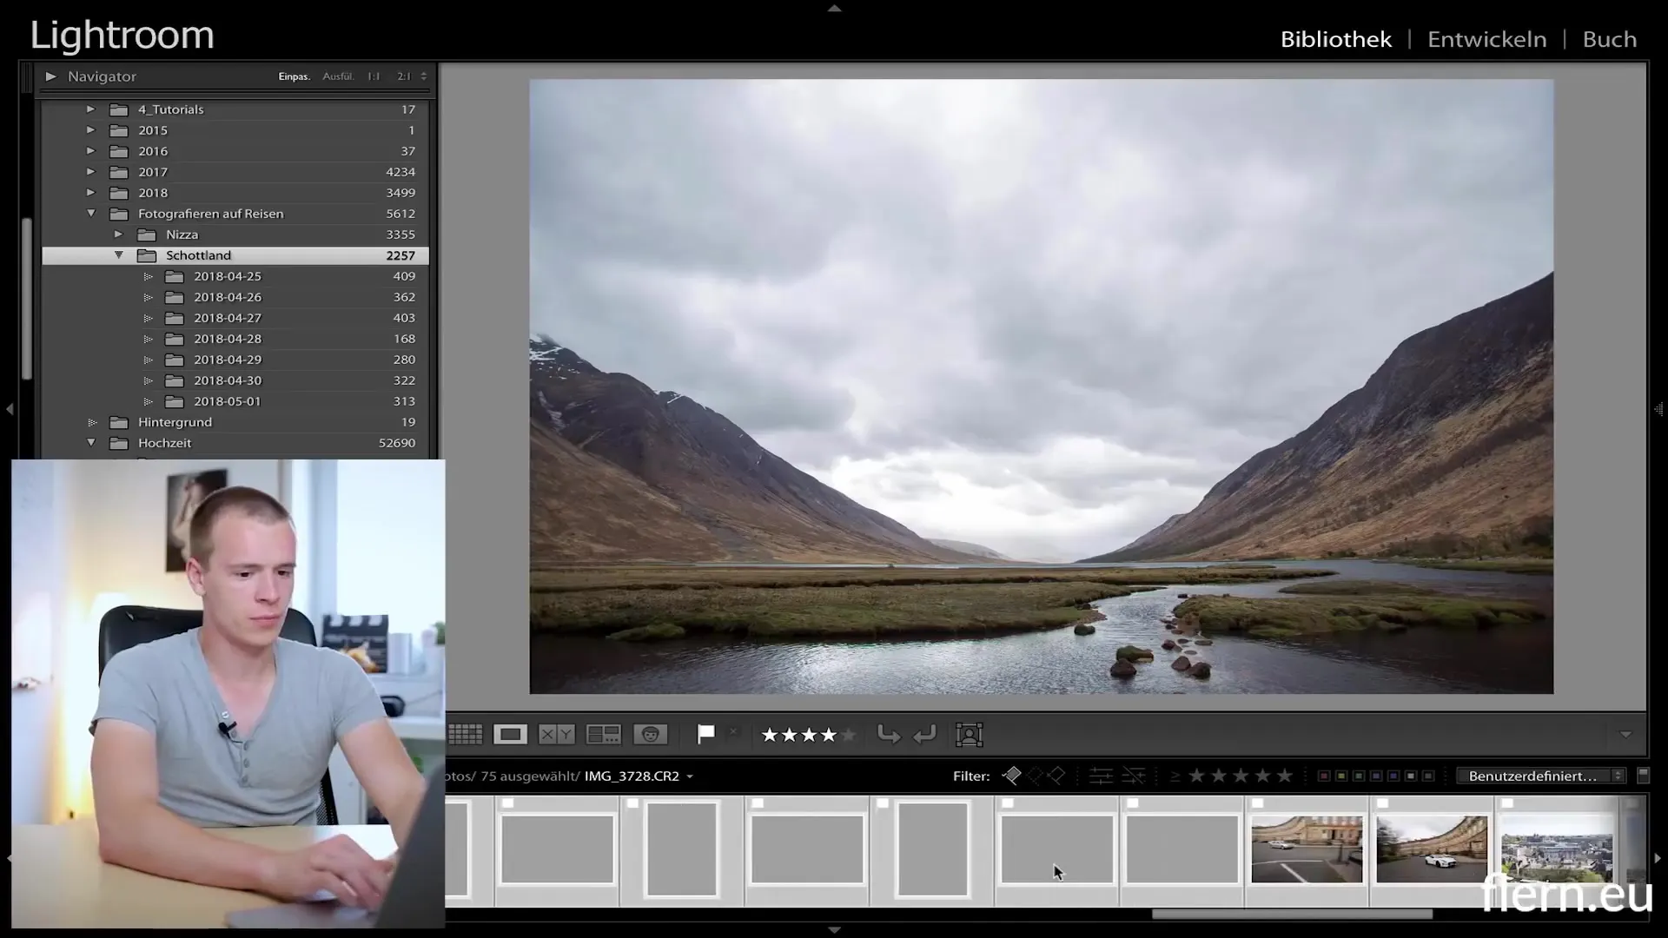
Task: Filter by three star rating
Action: (x=1241, y=776)
